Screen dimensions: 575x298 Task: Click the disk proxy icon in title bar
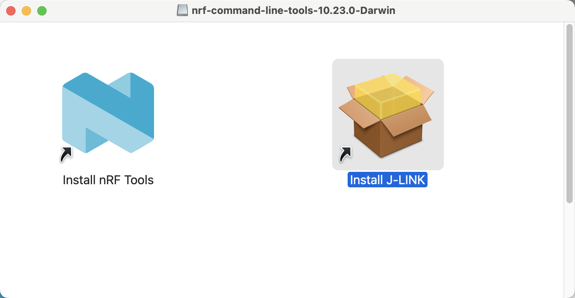point(182,10)
